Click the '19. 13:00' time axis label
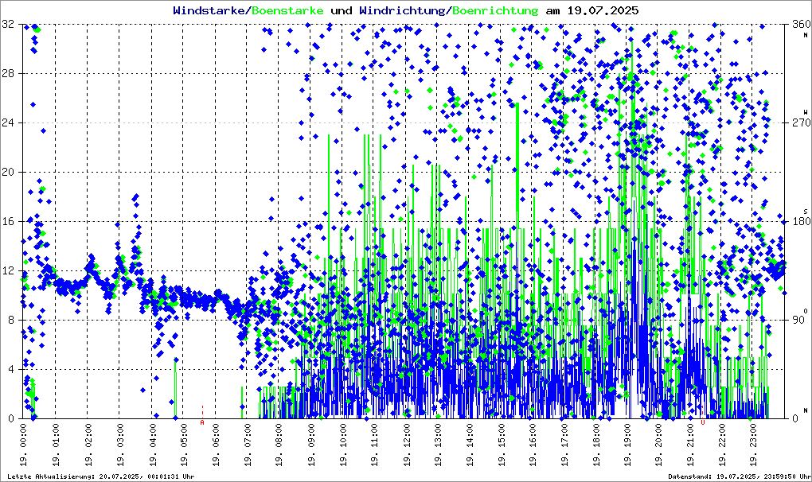Screen dimensions: 812x482 437,445
